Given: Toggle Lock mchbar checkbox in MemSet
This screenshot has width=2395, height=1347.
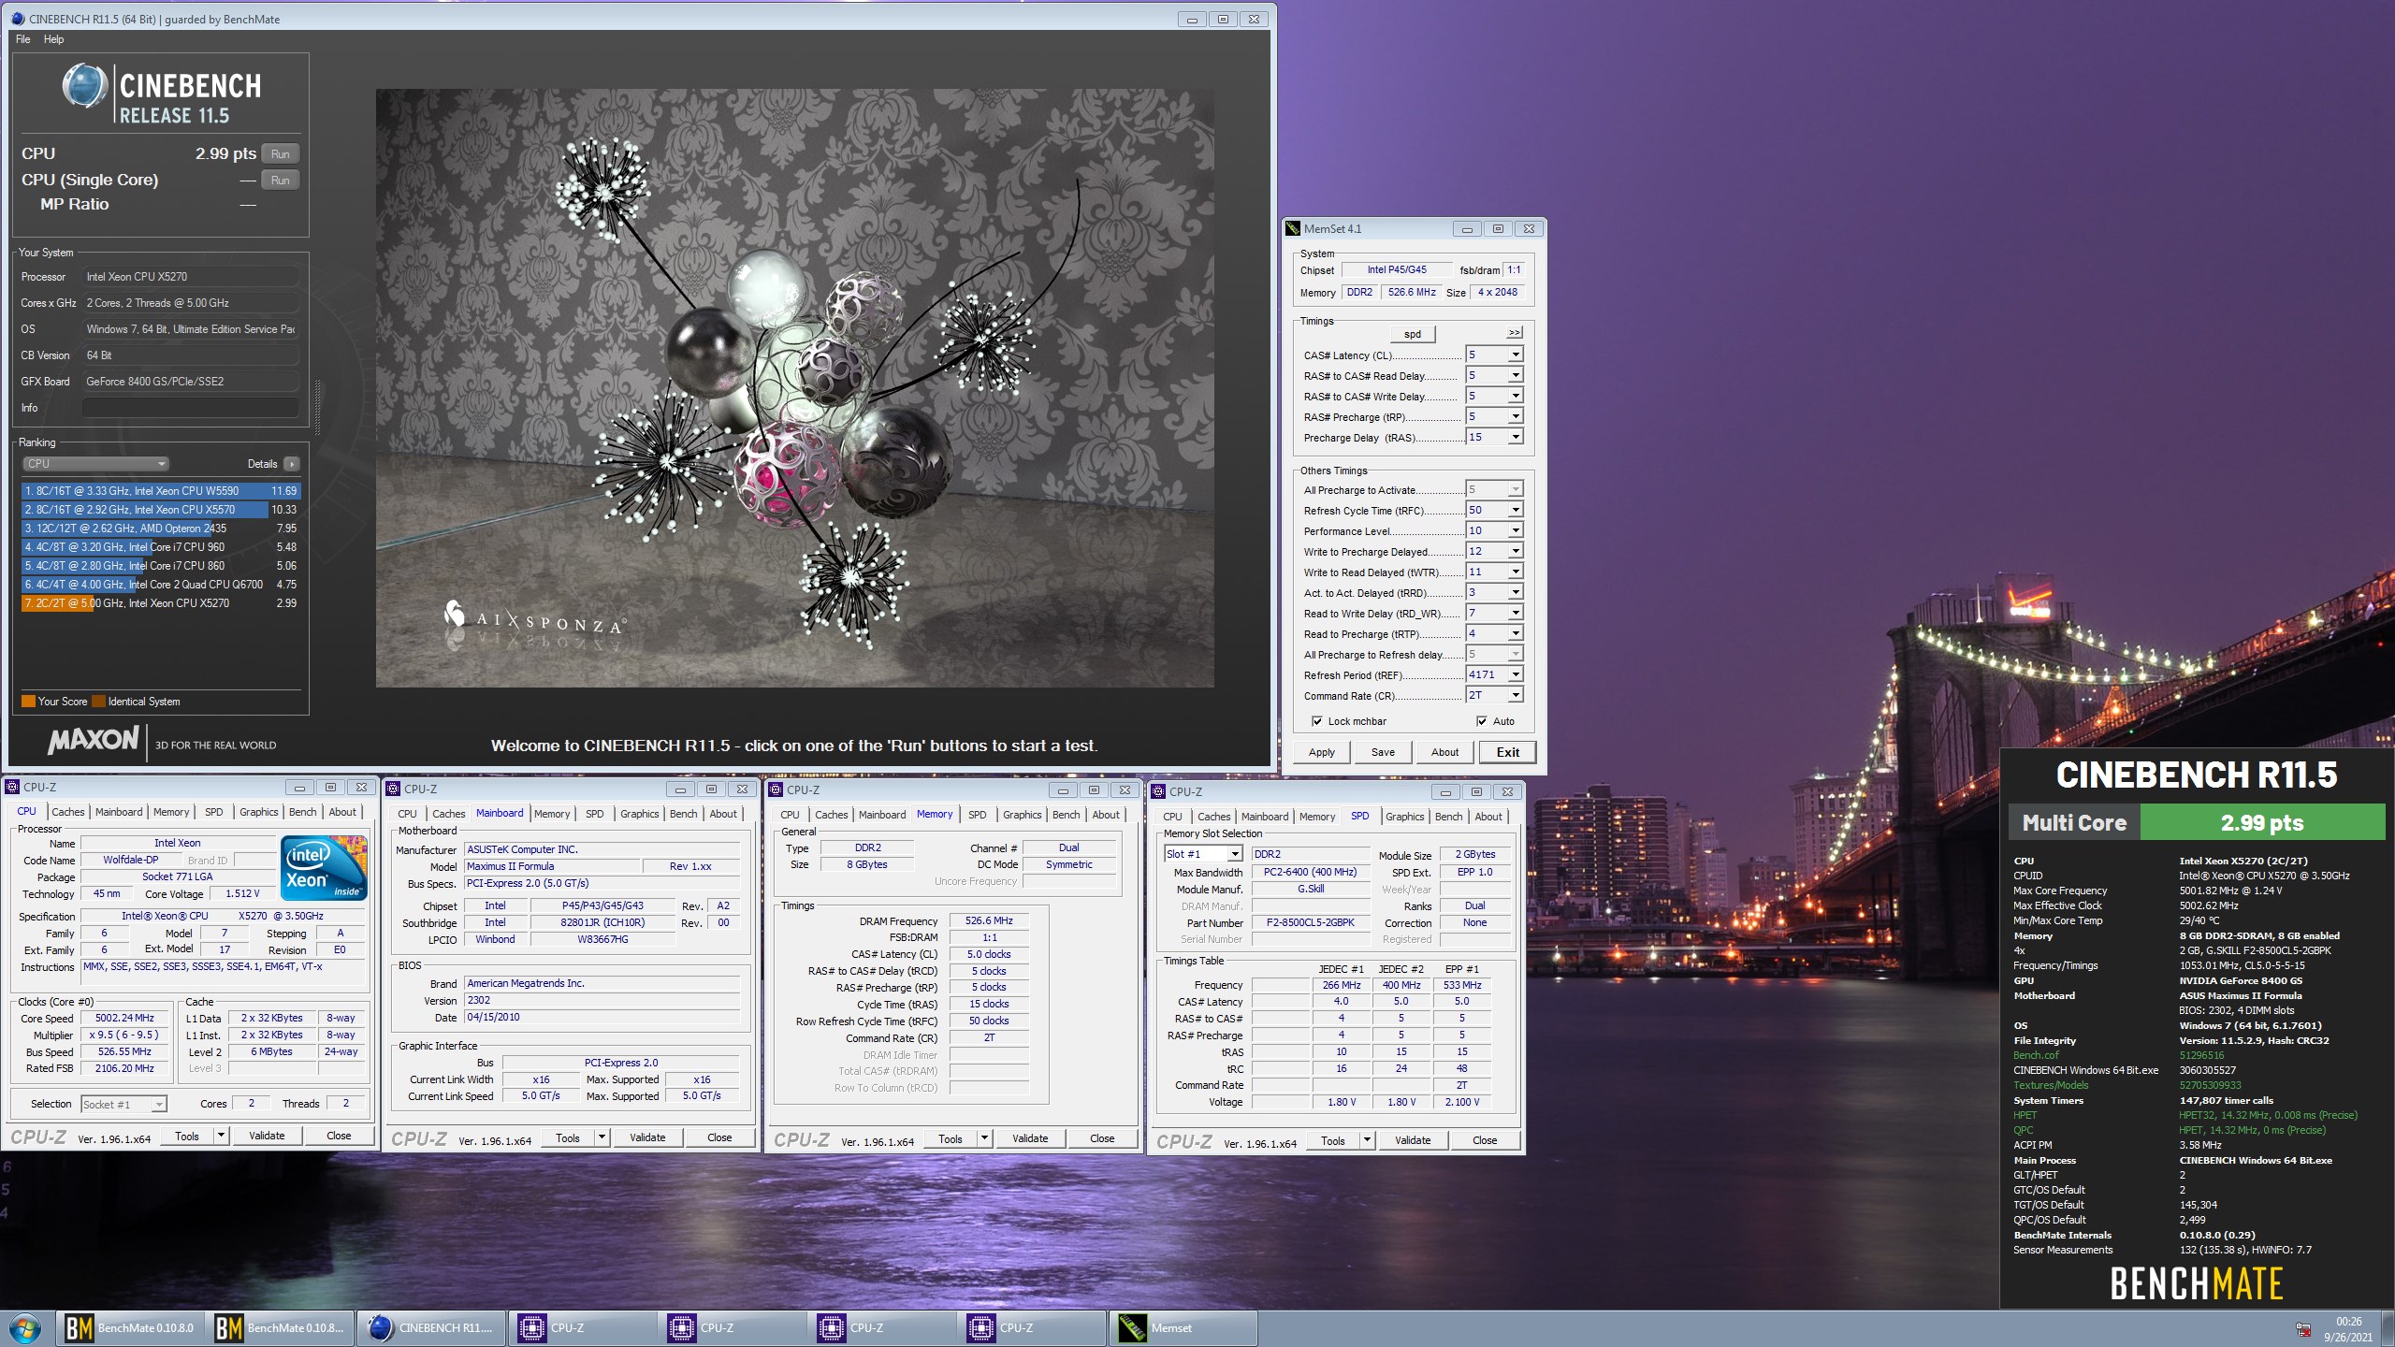Looking at the screenshot, I should [x=1317, y=721].
